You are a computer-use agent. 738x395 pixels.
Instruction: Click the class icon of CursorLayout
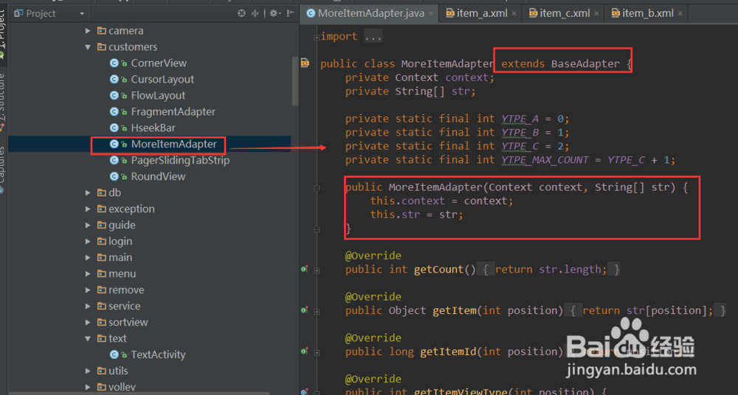114,79
